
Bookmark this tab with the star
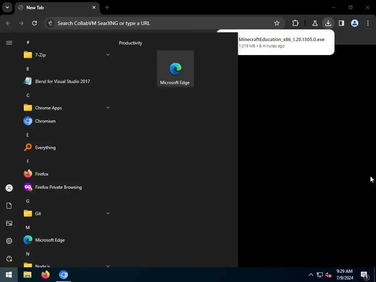277,23
